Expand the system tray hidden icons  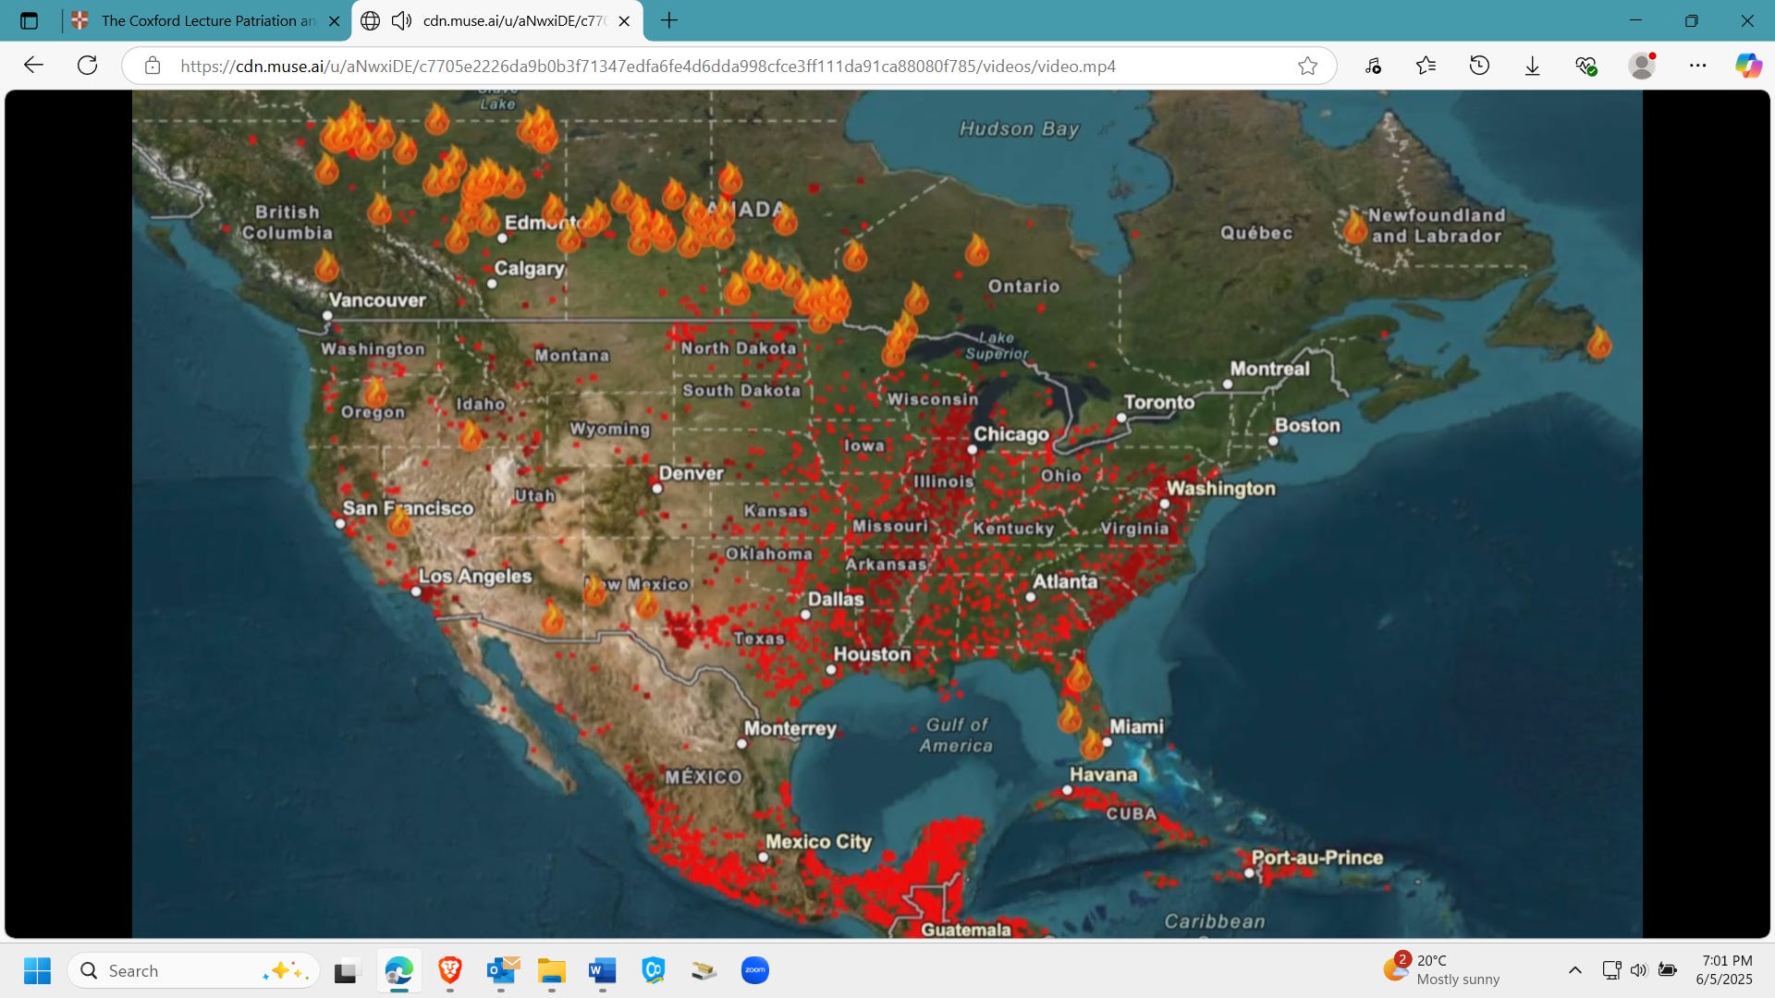click(1574, 970)
